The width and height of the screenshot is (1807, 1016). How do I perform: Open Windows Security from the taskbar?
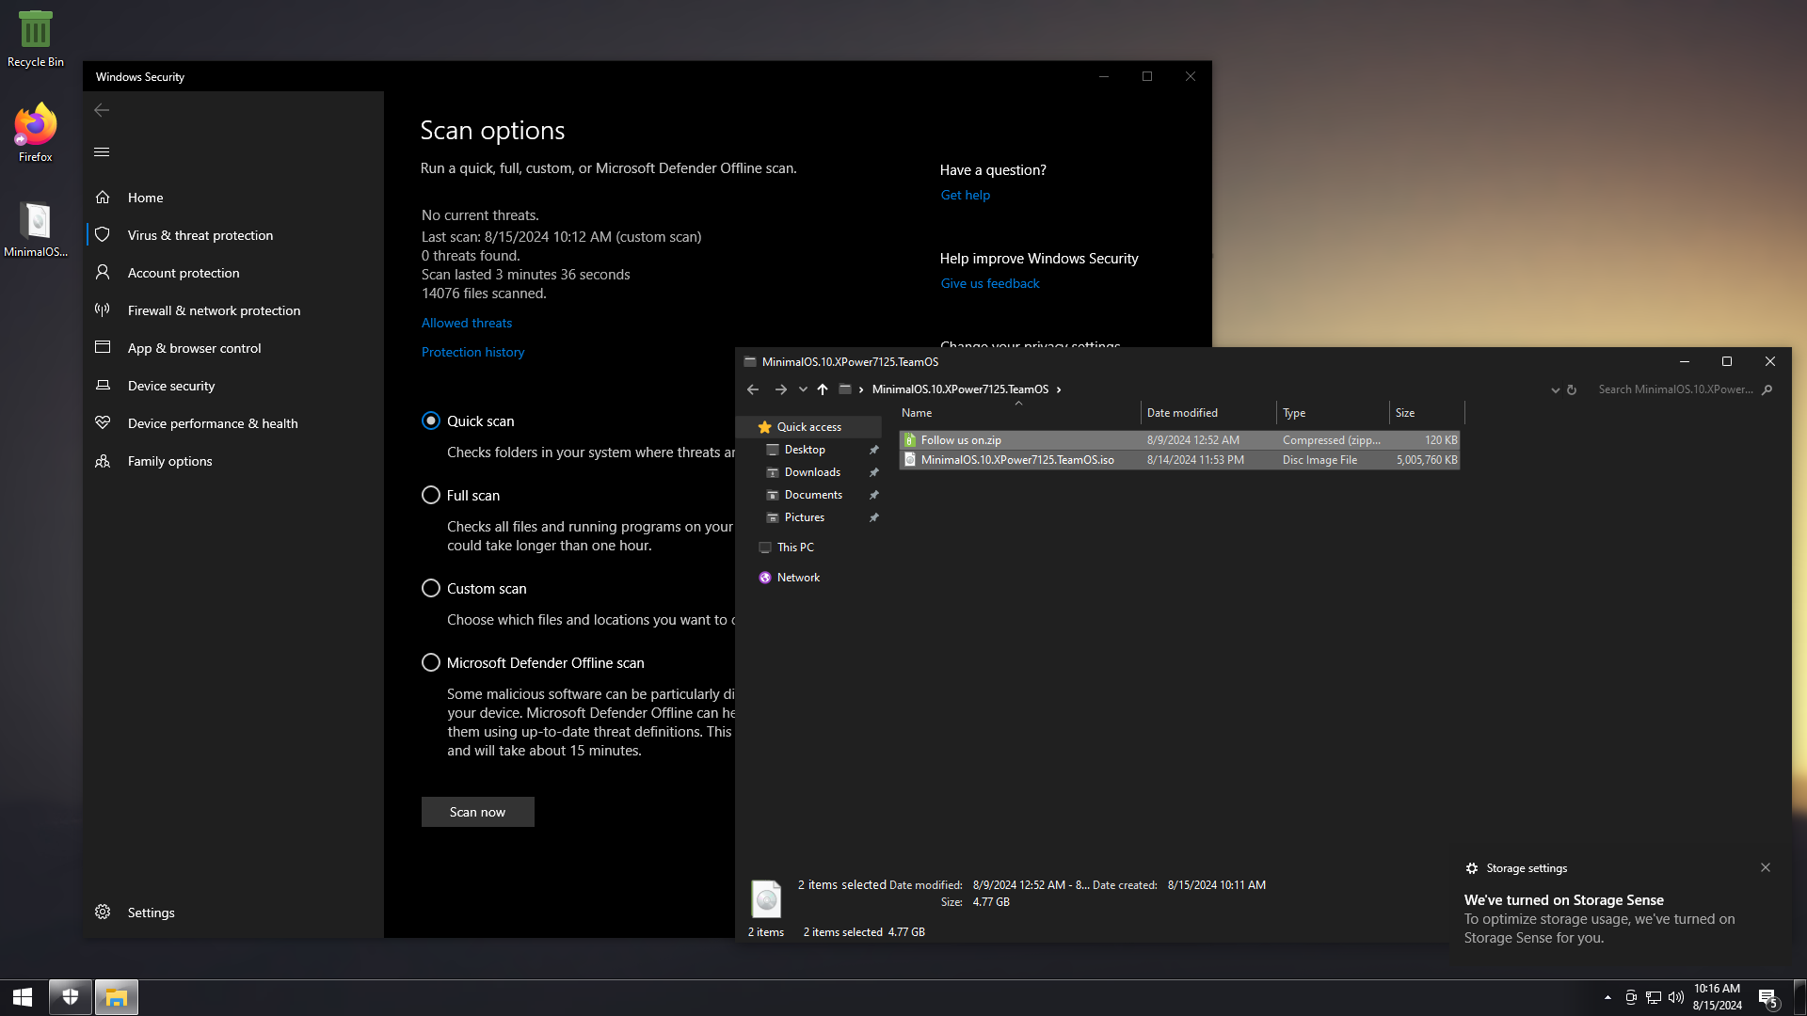pyautogui.click(x=71, y=997)
